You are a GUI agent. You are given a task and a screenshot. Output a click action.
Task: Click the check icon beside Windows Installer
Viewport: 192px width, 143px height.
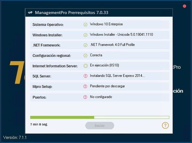pyautogui.click(x=85, y=35)
